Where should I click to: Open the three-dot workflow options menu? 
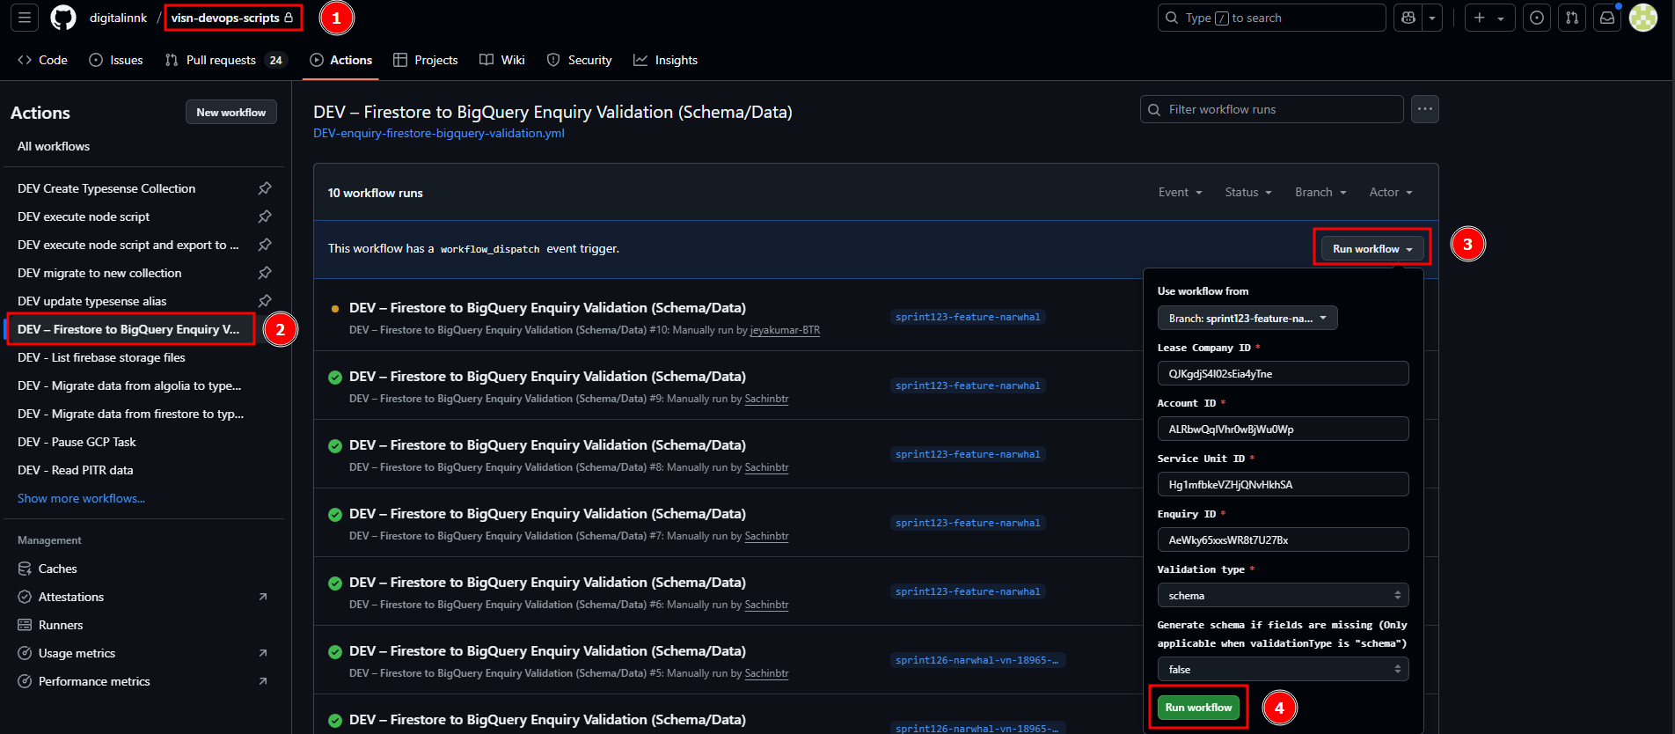1425,109
